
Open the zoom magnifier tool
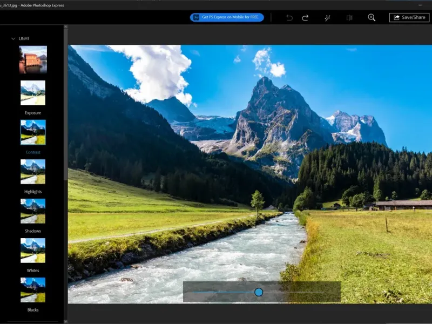(x=372, y=18)
